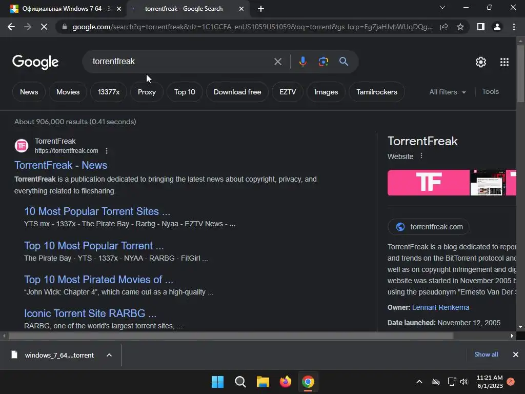The width and height of the screenshot is (525, 394).
Task: Start voice search with the microphone
Action: 303,62
